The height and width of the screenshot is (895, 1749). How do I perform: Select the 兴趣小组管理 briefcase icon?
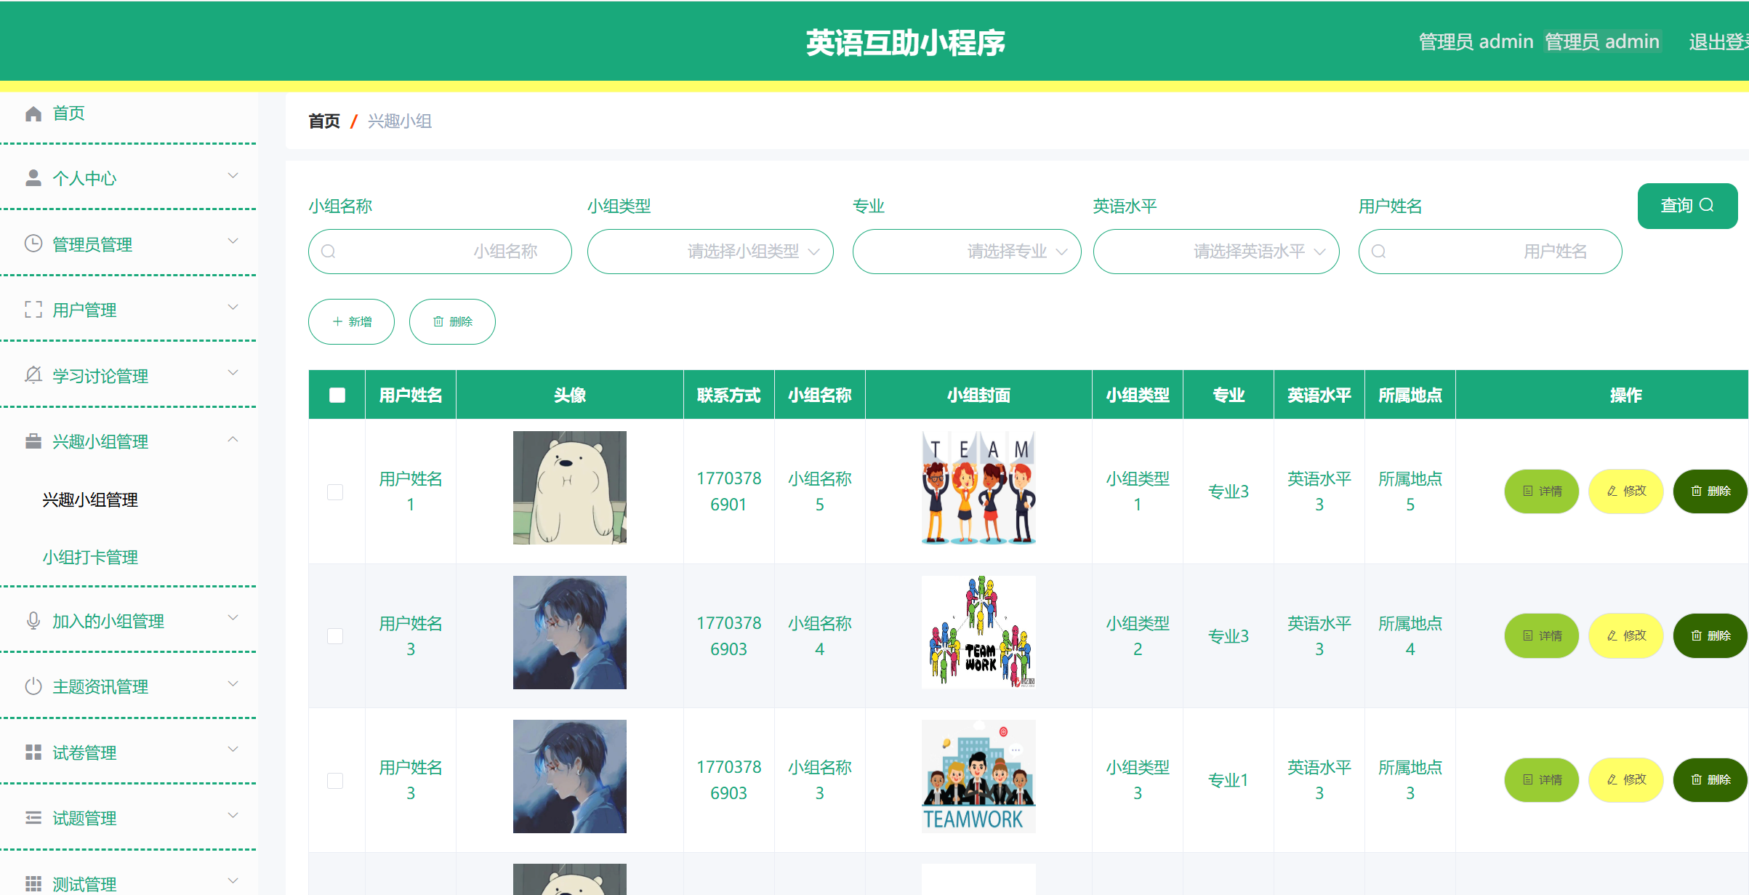pos(33,441)
